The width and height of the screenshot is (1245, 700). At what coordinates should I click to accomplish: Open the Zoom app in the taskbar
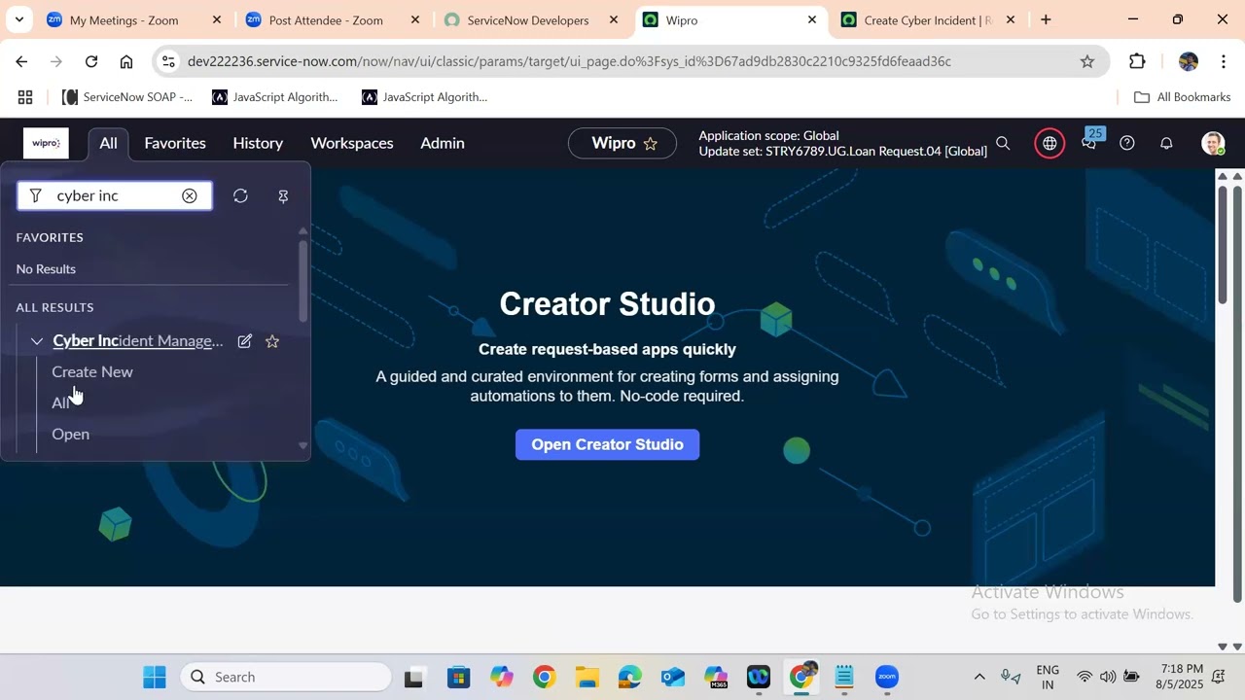(886, 677)
